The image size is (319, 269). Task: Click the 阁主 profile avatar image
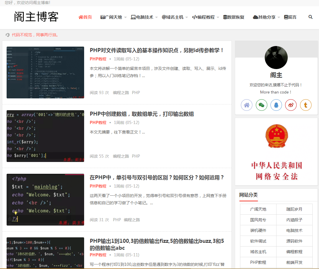276,58
